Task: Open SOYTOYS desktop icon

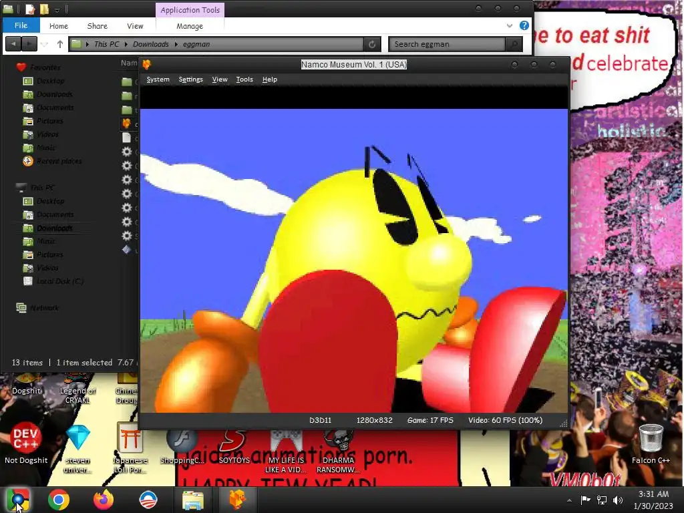Action: tap(234, 446)
